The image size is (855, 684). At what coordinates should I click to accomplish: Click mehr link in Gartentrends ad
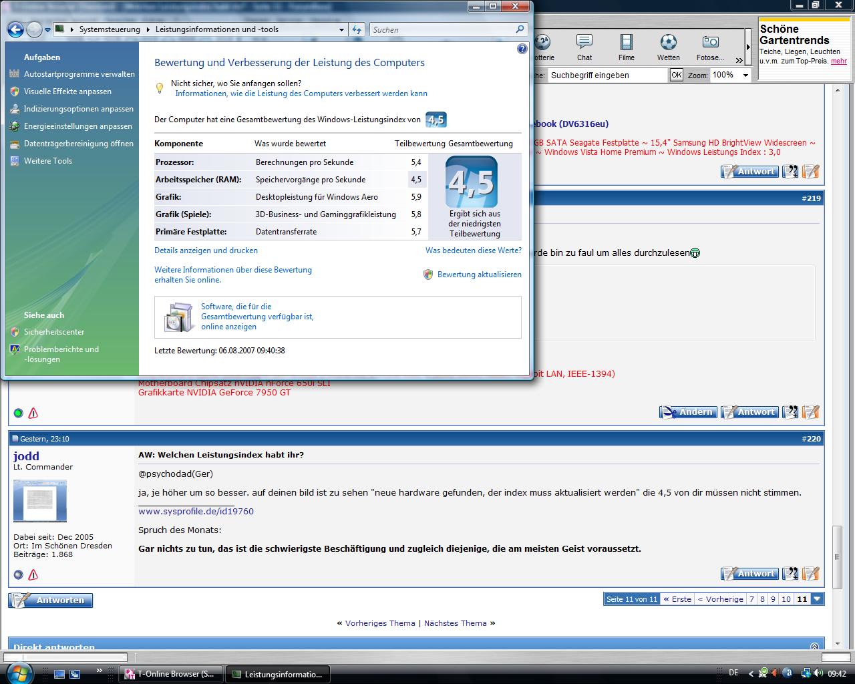click(839, 61)
